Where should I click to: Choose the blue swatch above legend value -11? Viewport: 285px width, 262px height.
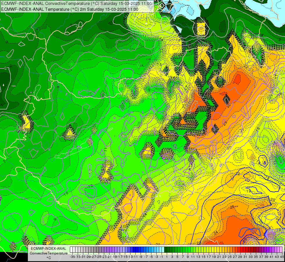coord(134,250)
